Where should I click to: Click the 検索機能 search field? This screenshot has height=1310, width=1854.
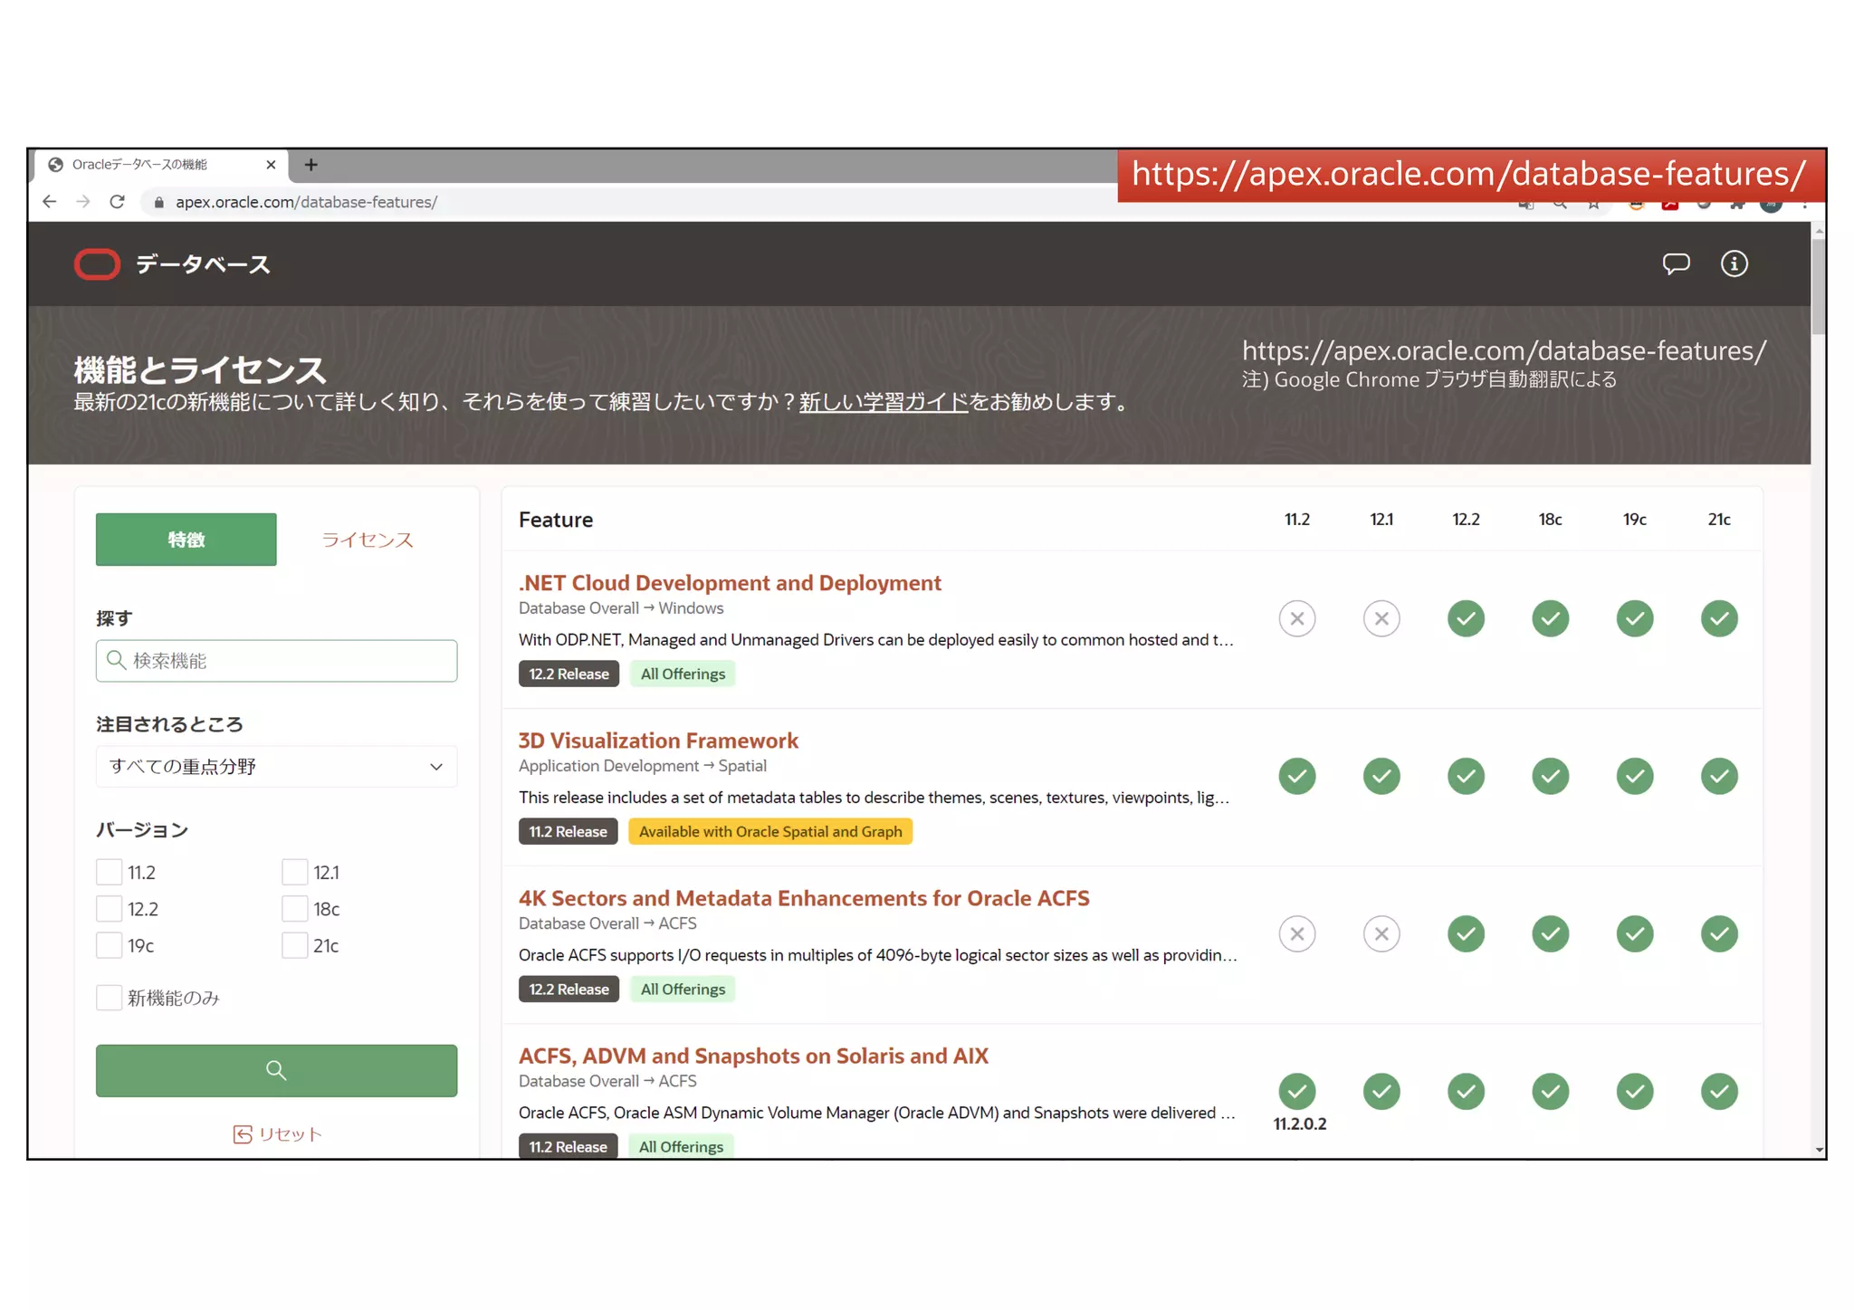pyautogui.click(x=276, y=660)
